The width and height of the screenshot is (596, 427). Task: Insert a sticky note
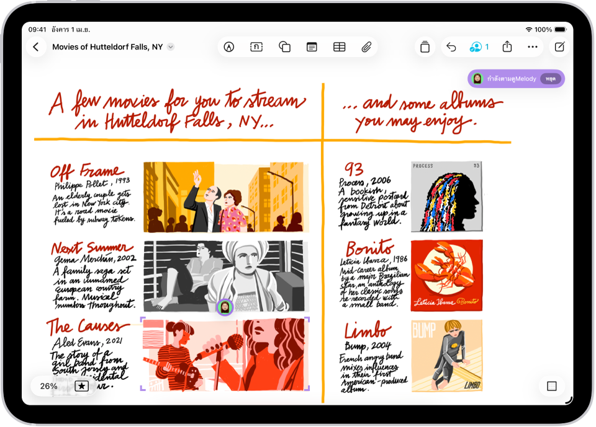256,46
